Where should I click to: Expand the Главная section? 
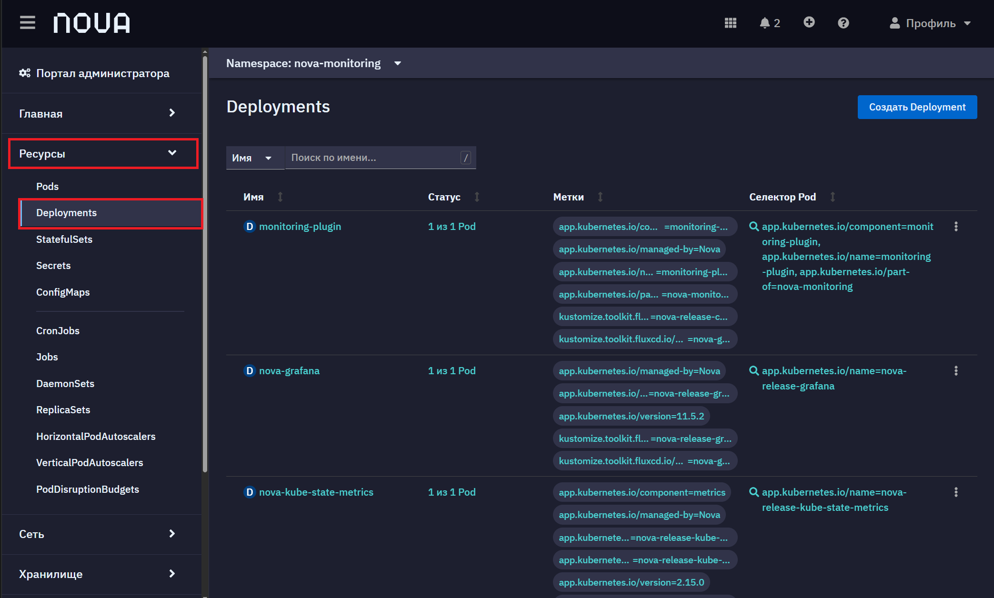(98, 113)
